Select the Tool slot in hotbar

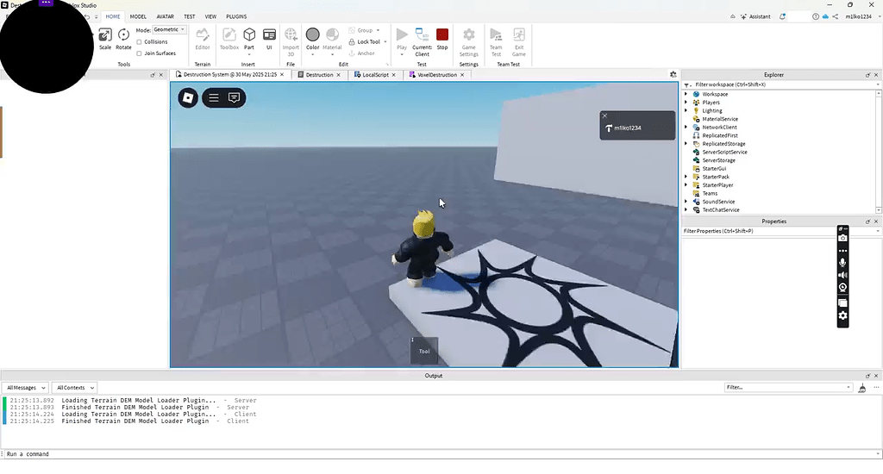424,350
